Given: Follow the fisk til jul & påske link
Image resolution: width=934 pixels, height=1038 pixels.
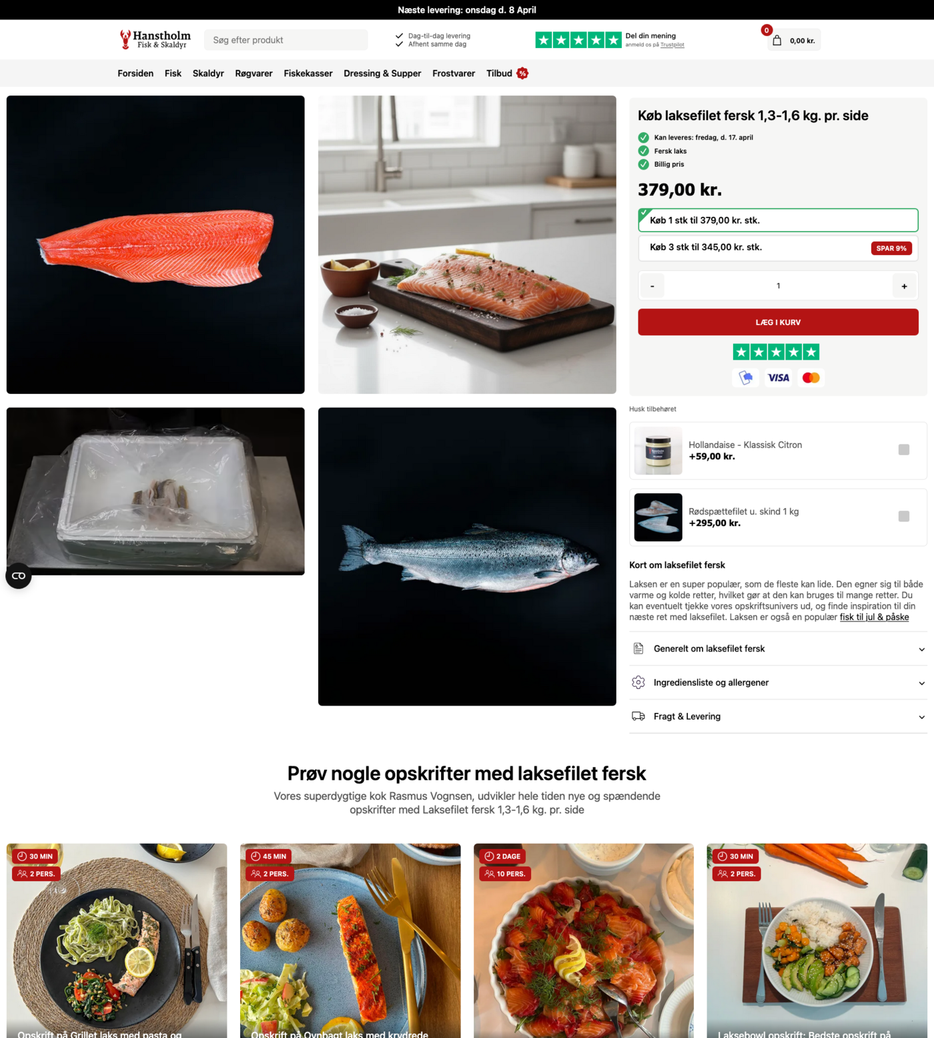Looking at the screenshot, I should (x=874, y=617).
